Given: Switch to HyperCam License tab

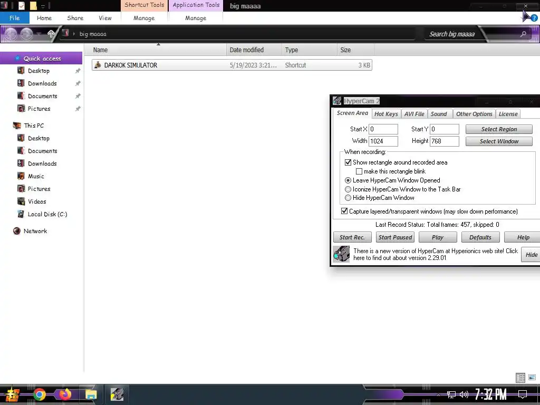Looking at the screenshot, I should 508,114.
